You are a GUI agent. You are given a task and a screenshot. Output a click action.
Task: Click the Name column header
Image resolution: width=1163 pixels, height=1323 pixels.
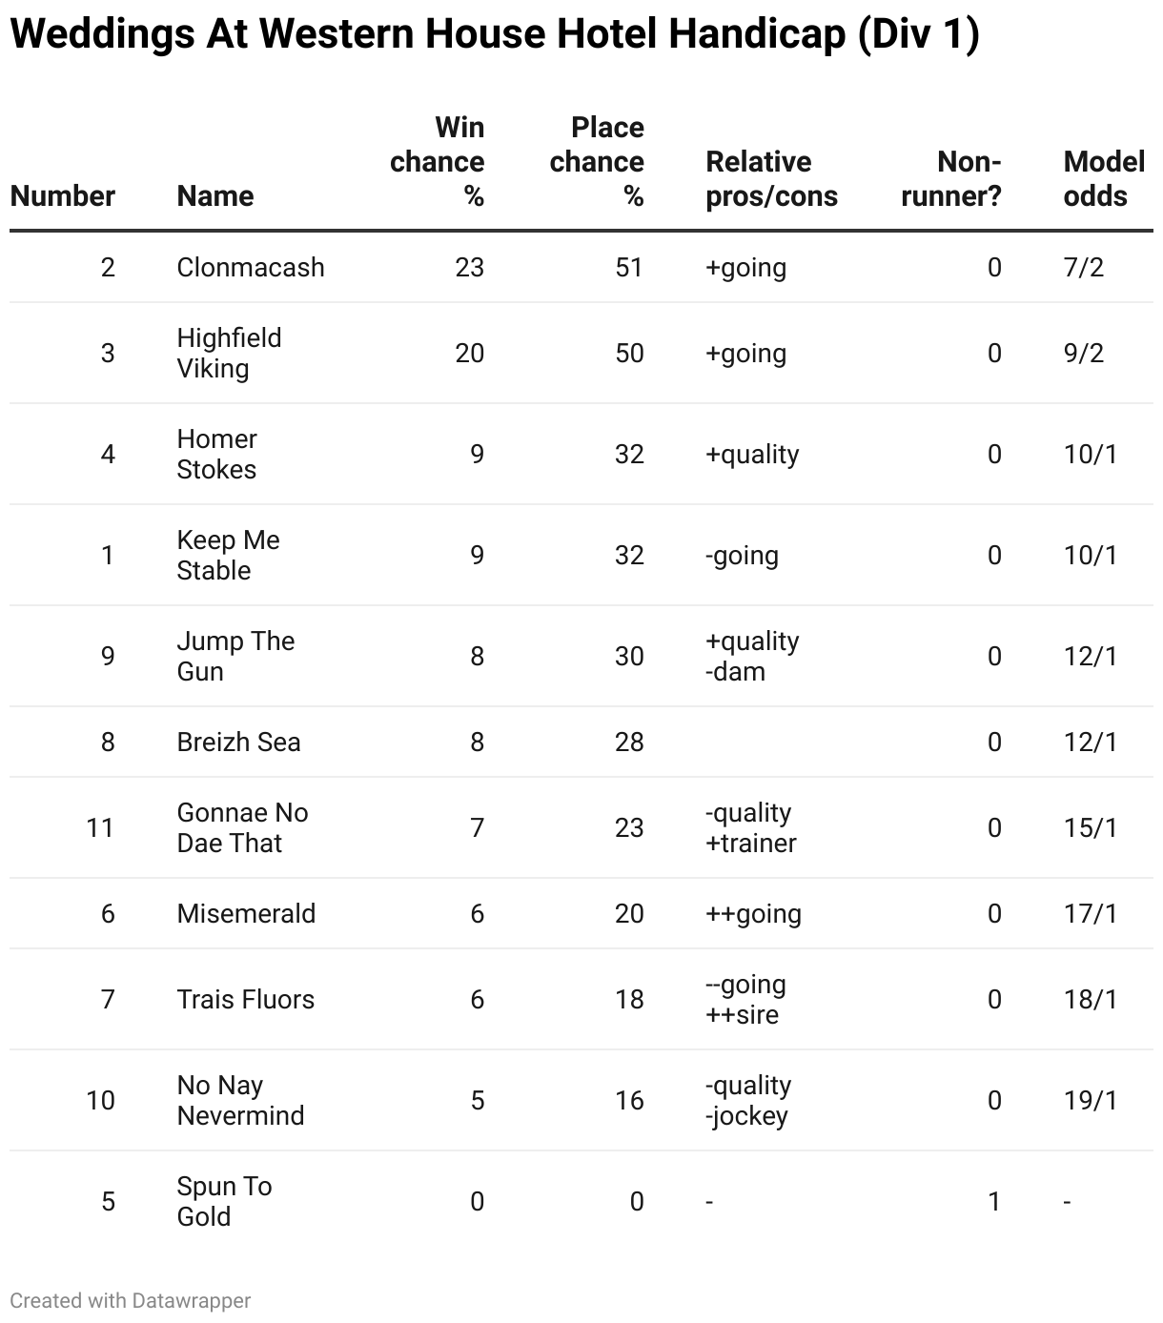(x=215, y=196)
